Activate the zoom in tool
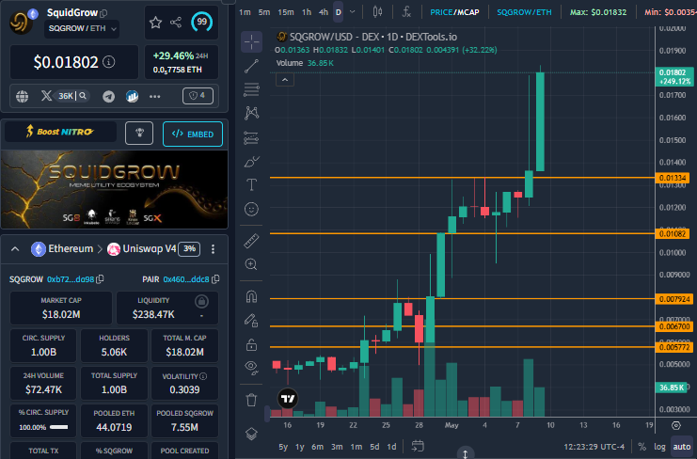The width and height of the screenshot is (697, 459). [x=251, y=264]
